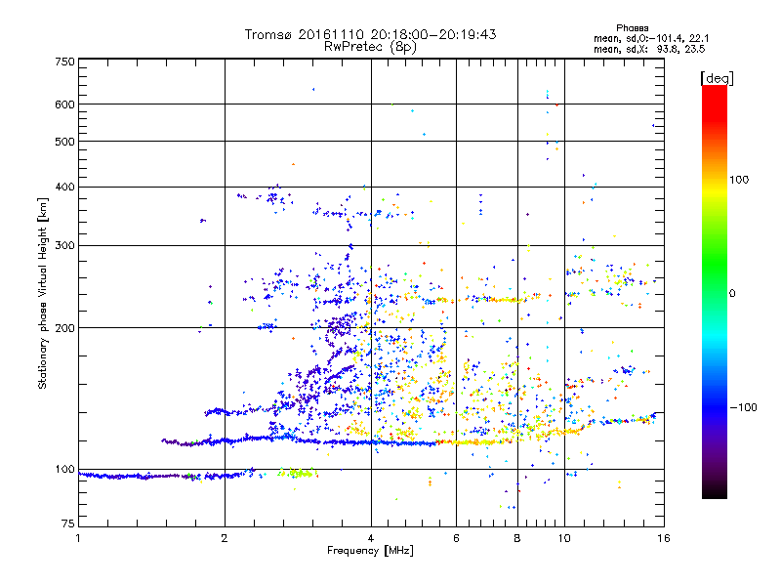
Task: Select the color bar '0' degree label
Action: pos(732,293)
